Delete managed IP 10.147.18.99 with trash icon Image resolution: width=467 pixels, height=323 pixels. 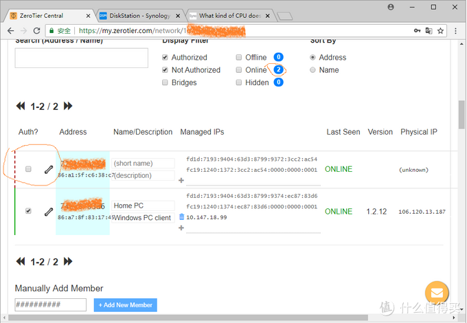click(182, 216)
